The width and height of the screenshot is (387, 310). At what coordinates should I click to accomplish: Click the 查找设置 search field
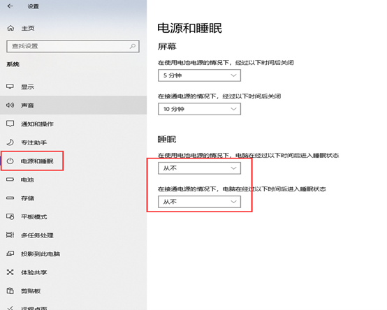pyautogui.click(x=73, y=46)
